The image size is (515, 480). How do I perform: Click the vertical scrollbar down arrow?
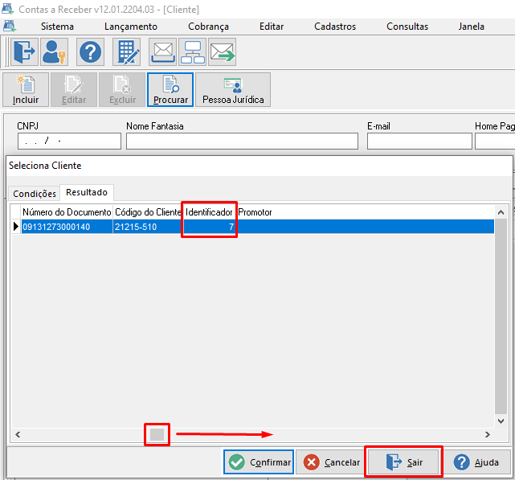(501, 421)
